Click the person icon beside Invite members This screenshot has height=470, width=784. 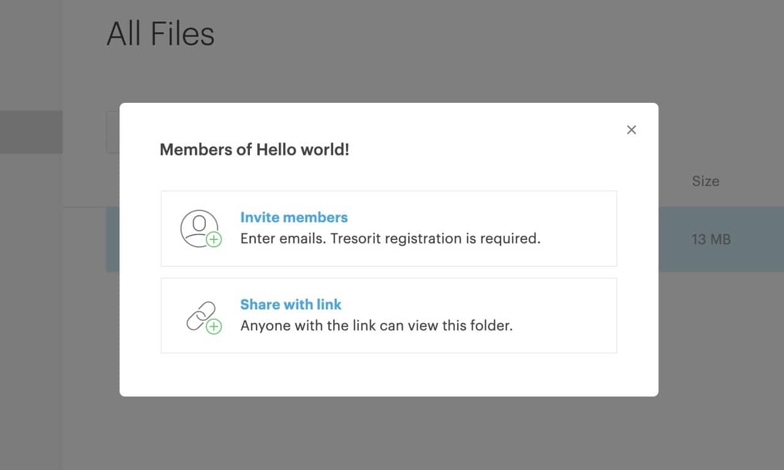click(x=200, y=228)
